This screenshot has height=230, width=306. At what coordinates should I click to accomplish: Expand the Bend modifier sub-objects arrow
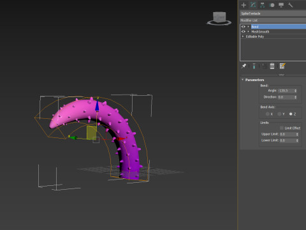248,27
